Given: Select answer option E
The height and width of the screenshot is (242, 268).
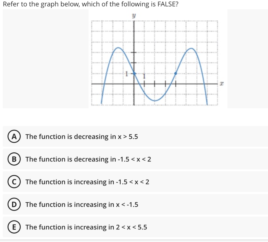Looking at the screenshot, I should [14, 227].
